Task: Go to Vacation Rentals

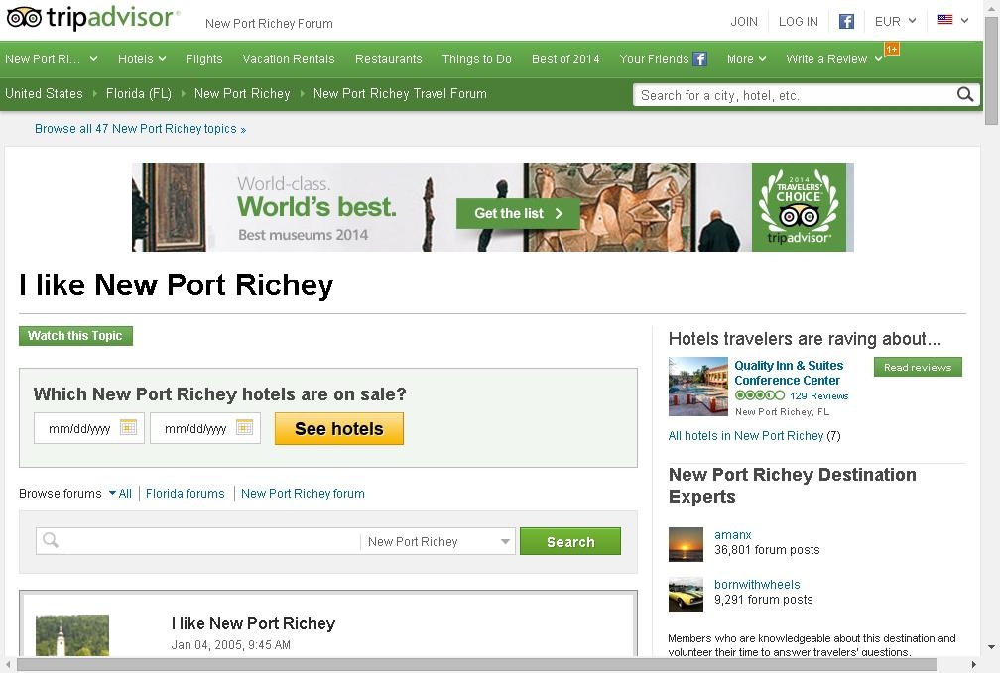Action: pos(289,59)
